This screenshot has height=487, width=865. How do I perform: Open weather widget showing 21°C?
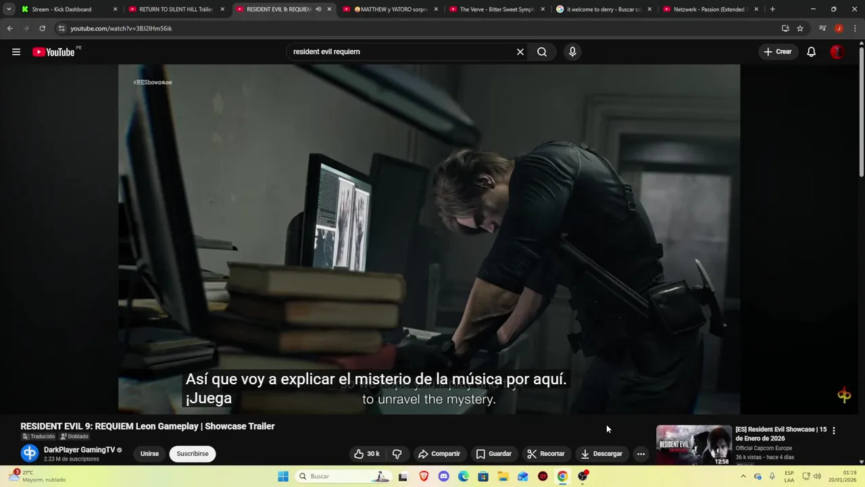[37, 476]
